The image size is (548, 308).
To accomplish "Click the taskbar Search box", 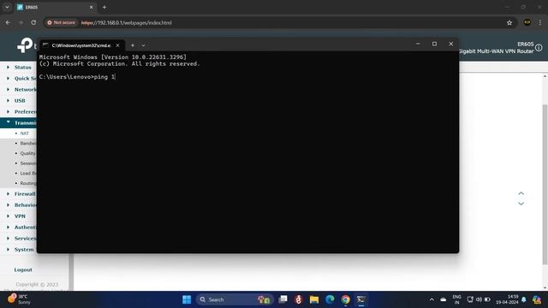I will coord(234,299).
